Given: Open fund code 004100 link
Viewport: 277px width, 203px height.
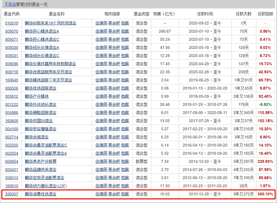Looking at the screenshot, I should click(11, 129).
